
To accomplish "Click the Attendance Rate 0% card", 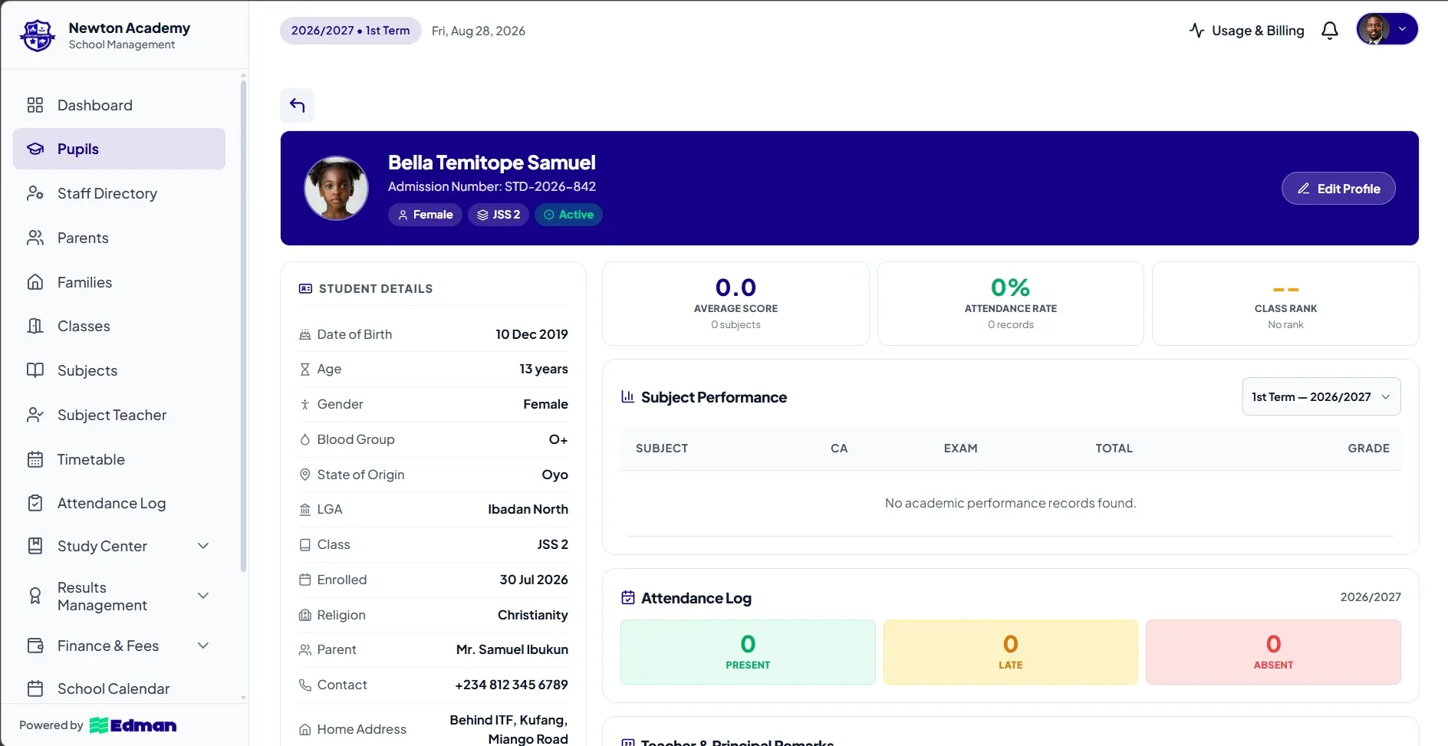I will pyautogui.click(x=1010, y=304).
